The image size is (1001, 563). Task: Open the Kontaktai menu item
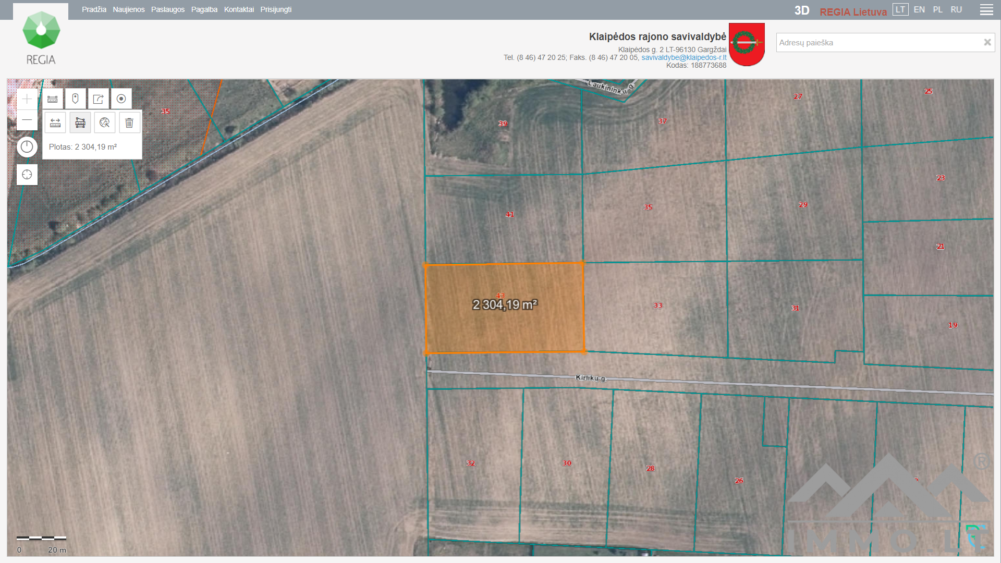pyautogui.click(x=239, y=9)
